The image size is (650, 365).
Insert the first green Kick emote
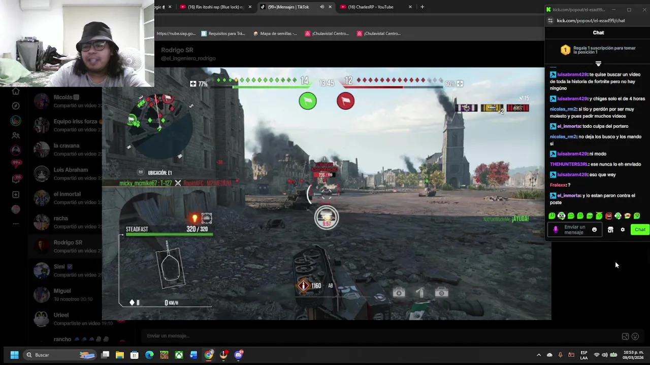pyautogui.click(x=552, y=216)
